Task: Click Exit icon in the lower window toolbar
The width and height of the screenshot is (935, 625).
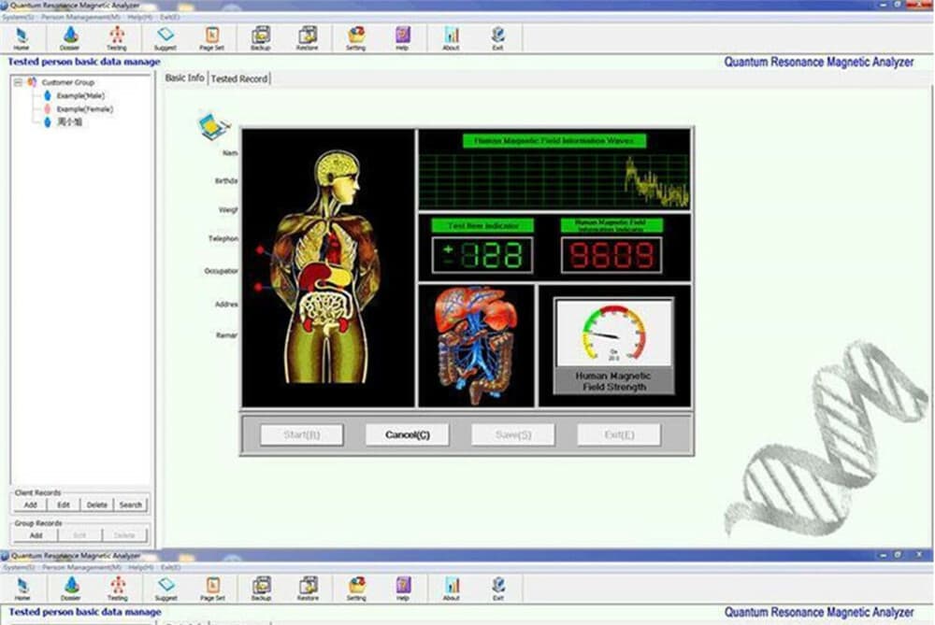Action: click(498, 589)
